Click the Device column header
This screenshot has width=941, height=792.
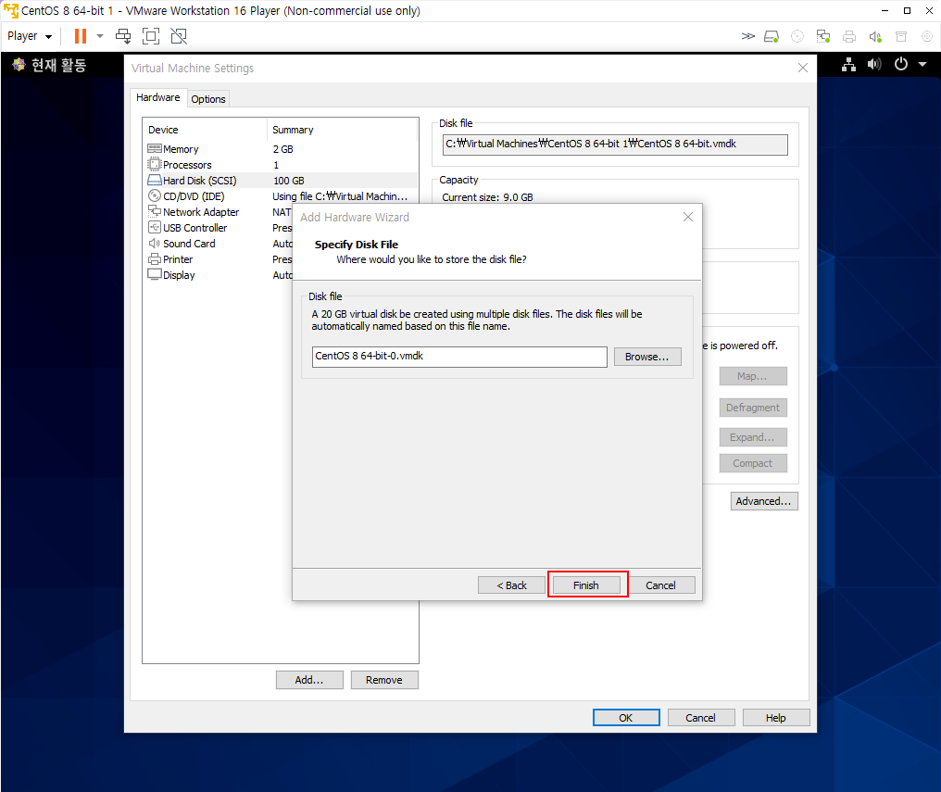point(206,130)
